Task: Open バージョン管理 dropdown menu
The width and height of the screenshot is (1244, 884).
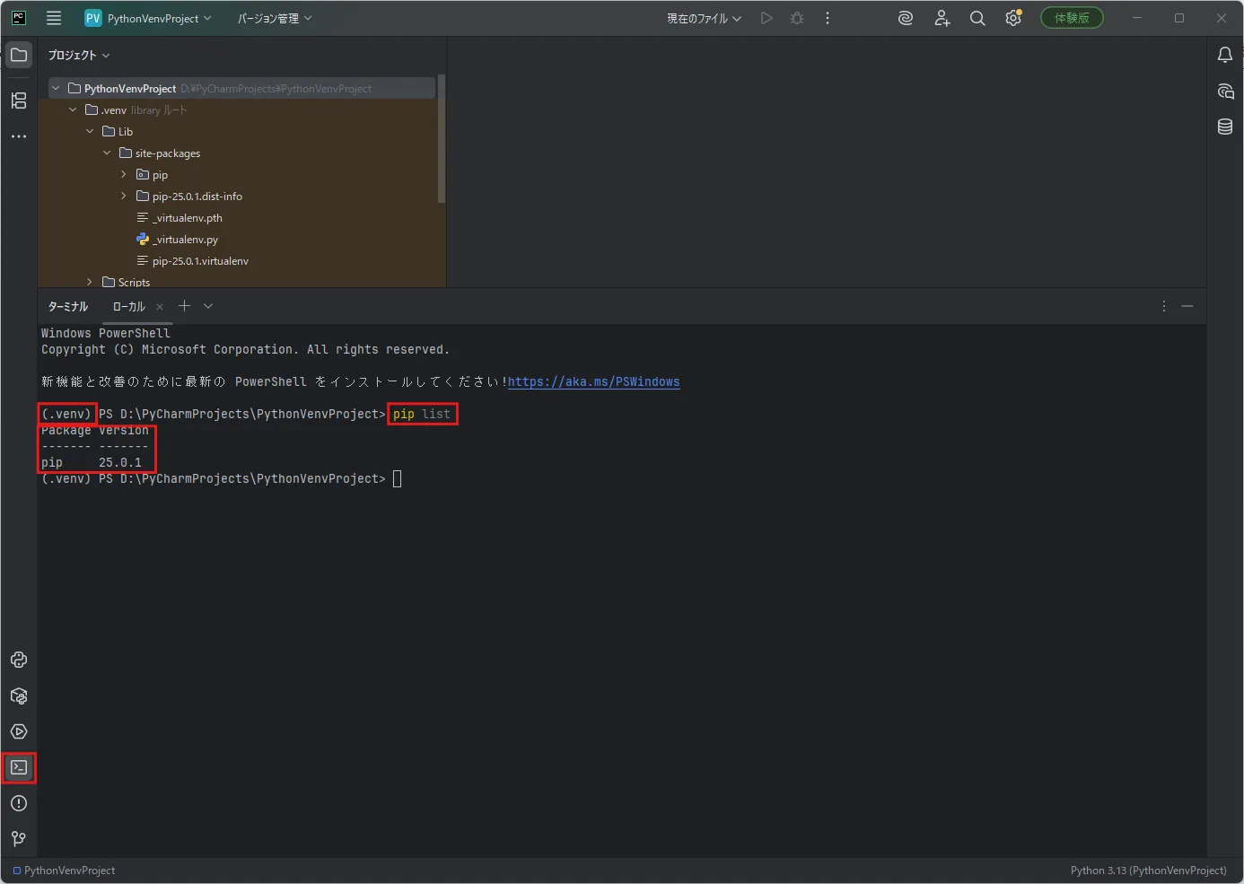Action: click(x=275, y=18)
